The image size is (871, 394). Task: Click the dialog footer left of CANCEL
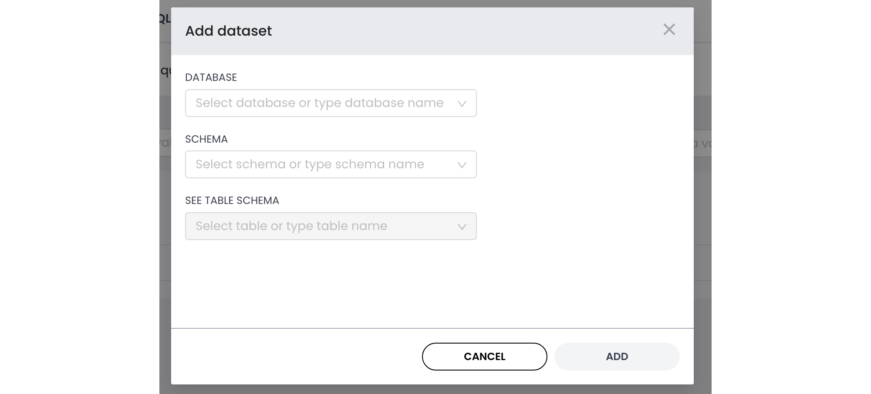pyautogui.click(x=296, y=357)
